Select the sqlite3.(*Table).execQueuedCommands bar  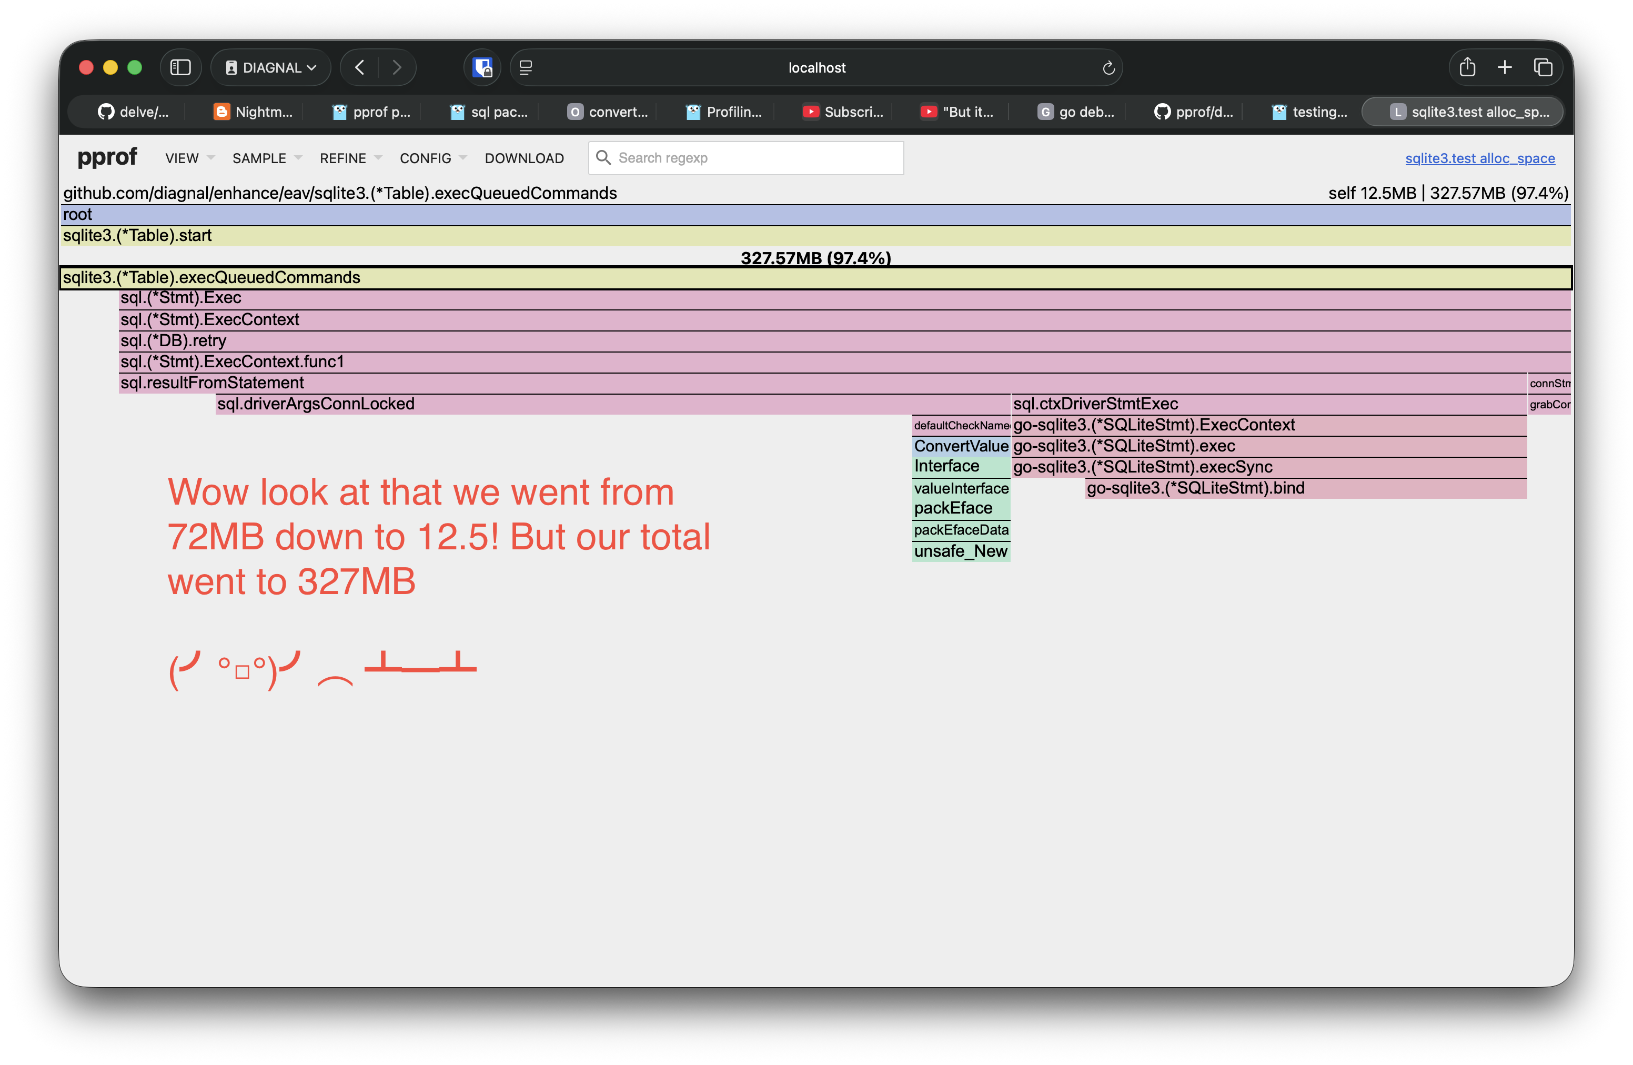[x=816, y=278]
